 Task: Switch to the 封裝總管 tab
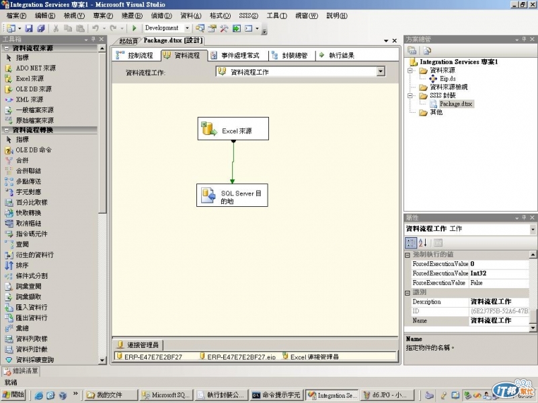[x=291, y=56]
